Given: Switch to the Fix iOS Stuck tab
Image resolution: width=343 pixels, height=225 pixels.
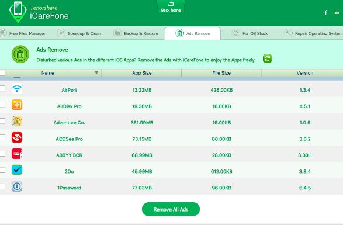Looking at the screenshot, I should [250, 33].
